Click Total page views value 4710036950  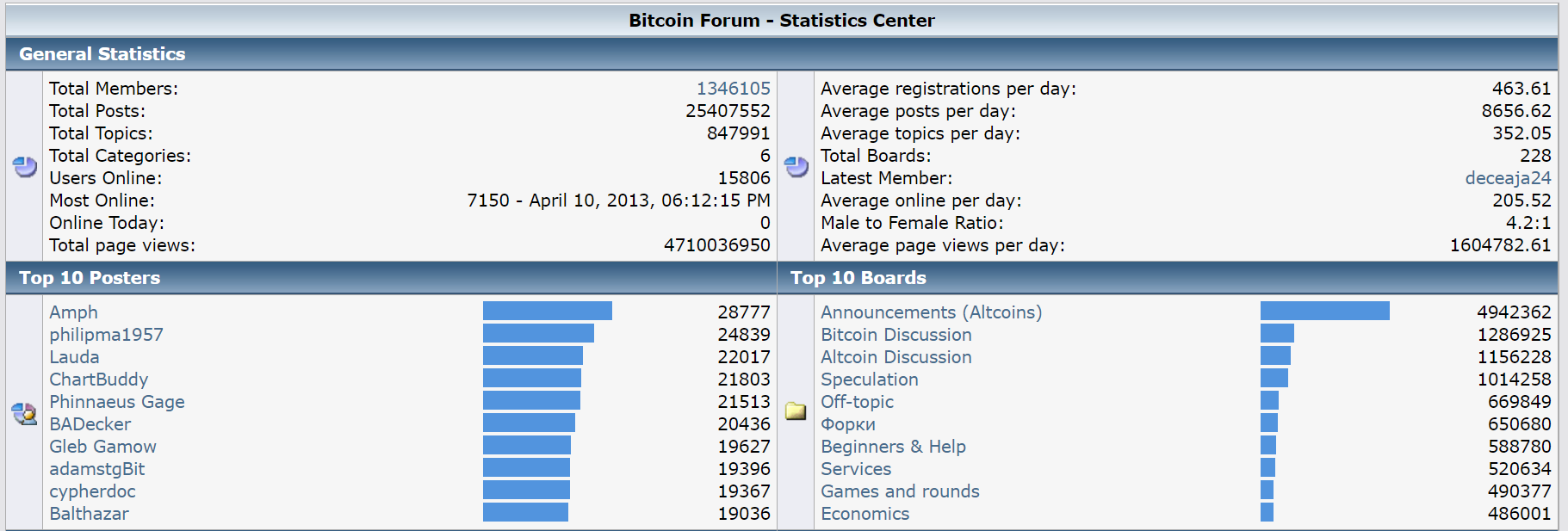pos(717,245)
